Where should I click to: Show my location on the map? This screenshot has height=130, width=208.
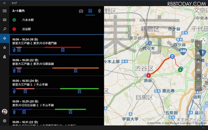click(198, 61)
